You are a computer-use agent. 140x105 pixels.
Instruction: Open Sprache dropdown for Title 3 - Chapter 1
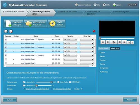click(x=70, y=55)
